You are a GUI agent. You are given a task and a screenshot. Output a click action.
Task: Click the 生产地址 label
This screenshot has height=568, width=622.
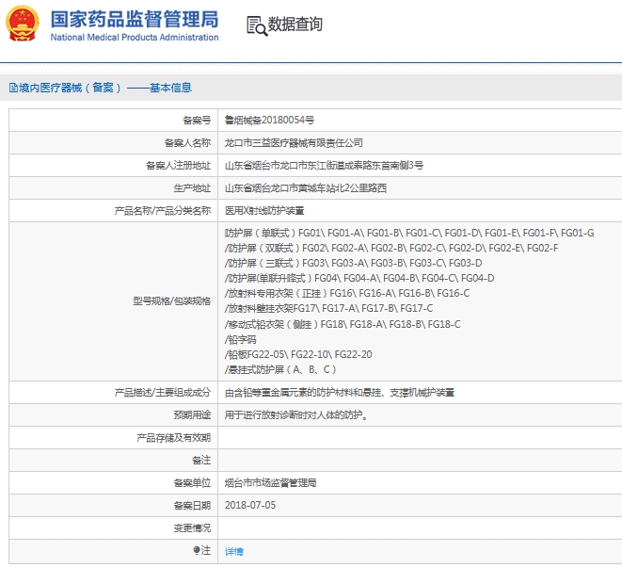[192, 187]
